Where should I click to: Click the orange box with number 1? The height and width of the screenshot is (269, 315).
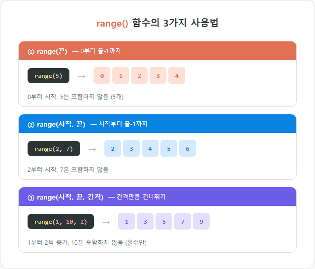121,75
